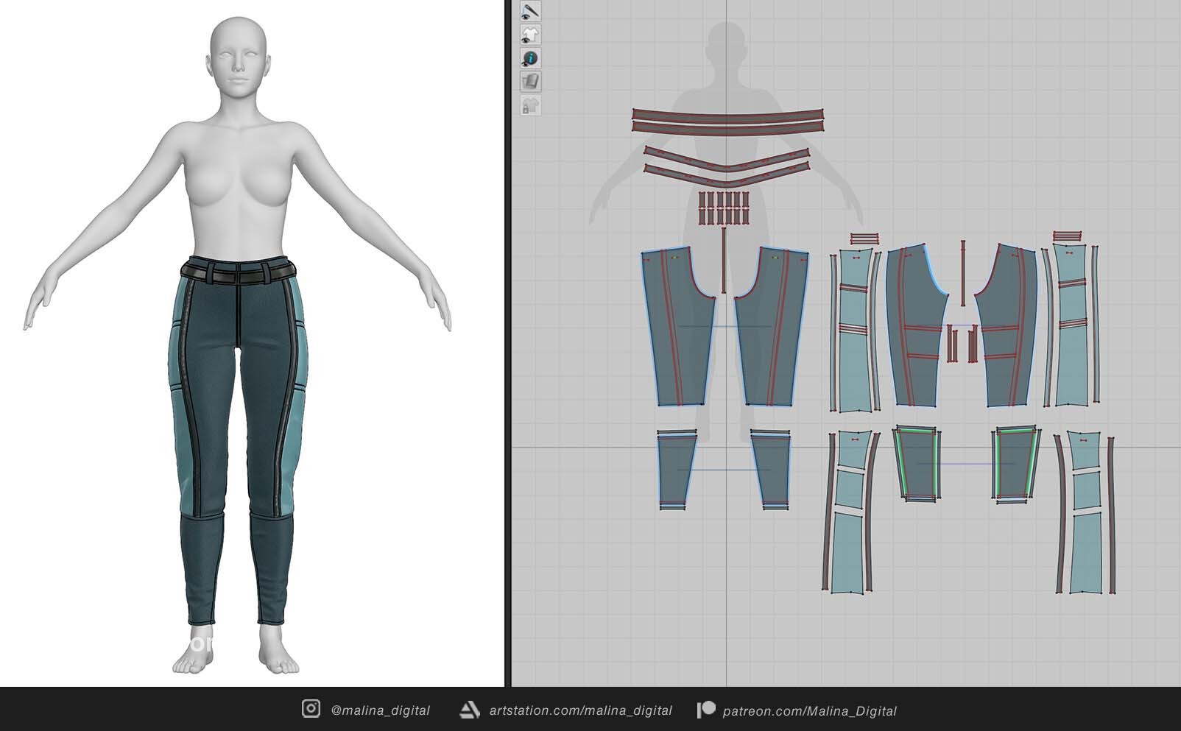Image resolution: width=1181 pixels, height=731 pixels.
Task: Click the Patreon logo icon
Action: (x=706, y=710)
